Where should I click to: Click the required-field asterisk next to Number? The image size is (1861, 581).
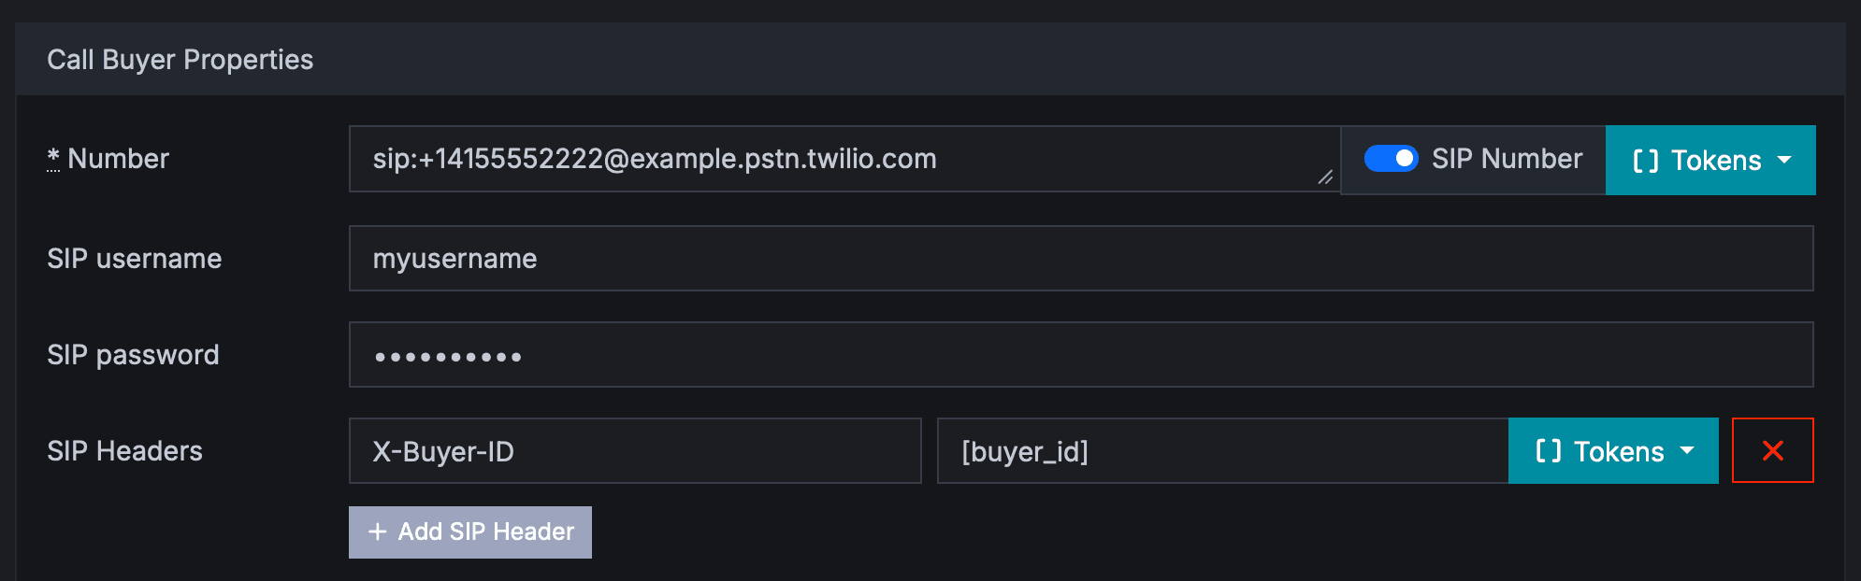(53, 154)
